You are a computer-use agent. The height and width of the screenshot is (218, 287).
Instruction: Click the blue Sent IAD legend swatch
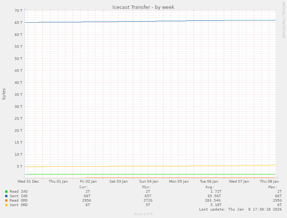[6, 196]
